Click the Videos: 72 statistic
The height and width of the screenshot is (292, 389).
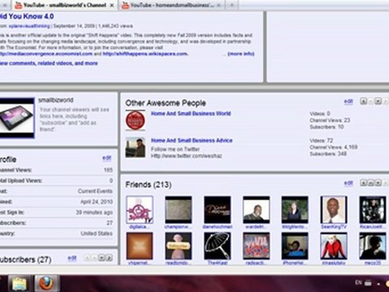[x=321, y=140]
